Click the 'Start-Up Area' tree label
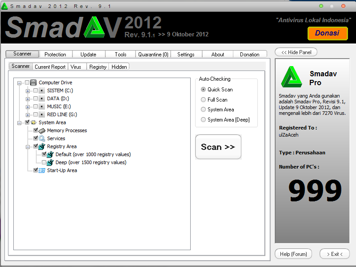 coord(62,170)
